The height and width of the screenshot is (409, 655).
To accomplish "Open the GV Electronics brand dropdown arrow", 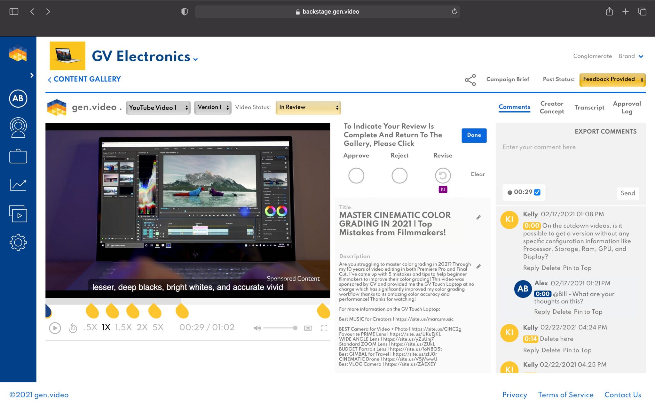I will pos(195,59).
